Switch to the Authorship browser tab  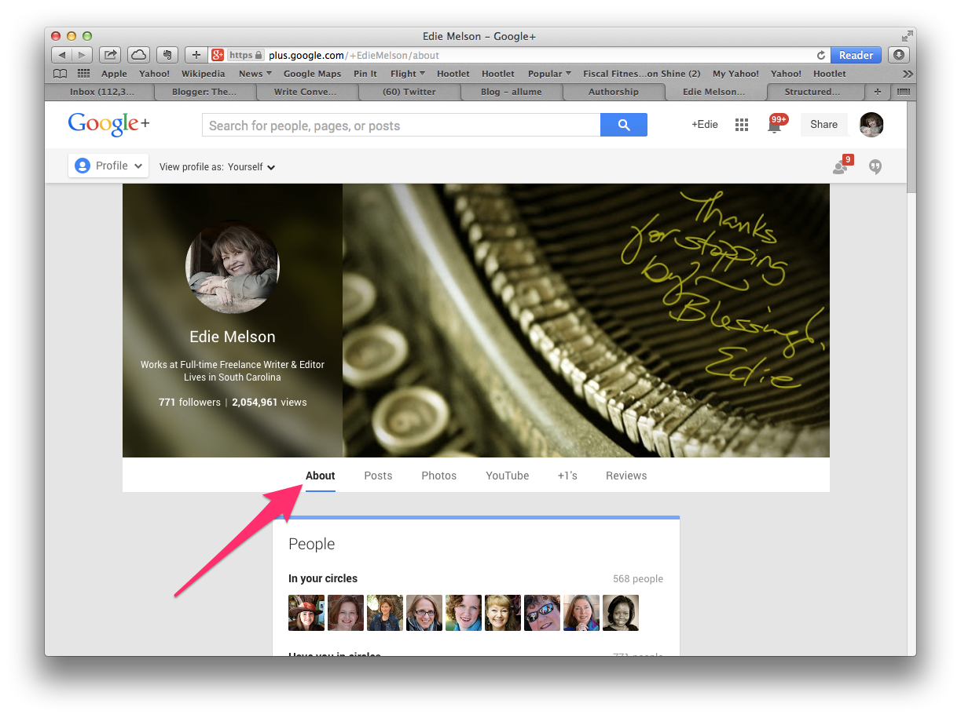[x=614, y=92]
